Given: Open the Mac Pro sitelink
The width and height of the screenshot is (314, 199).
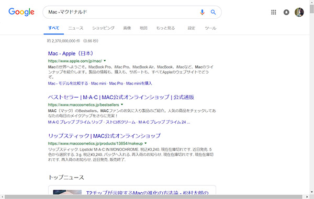Looking at the screenshot, I should click(116, 84).
